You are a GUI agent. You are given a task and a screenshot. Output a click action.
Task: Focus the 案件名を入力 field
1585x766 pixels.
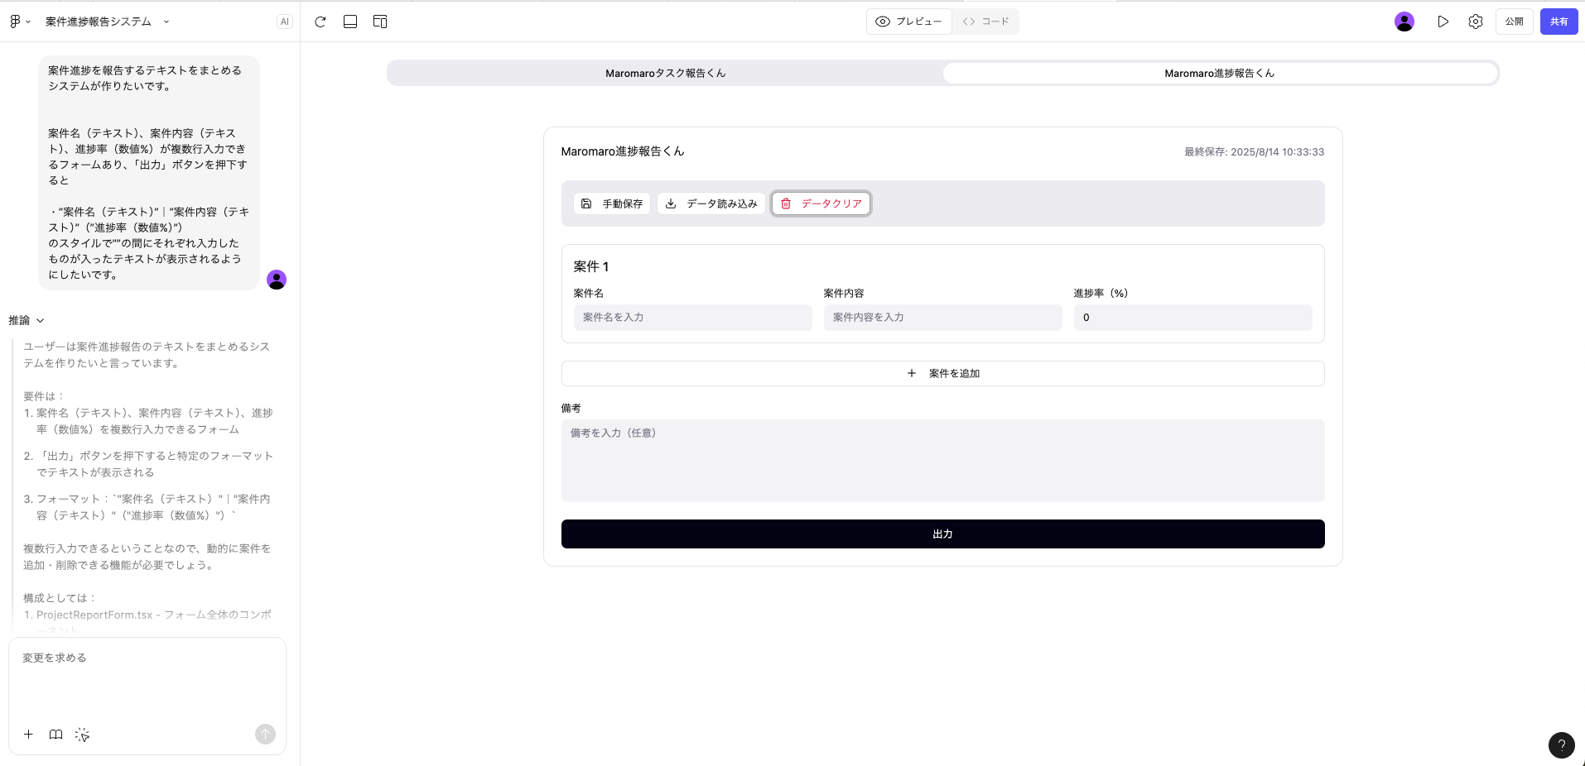[693, 318]
